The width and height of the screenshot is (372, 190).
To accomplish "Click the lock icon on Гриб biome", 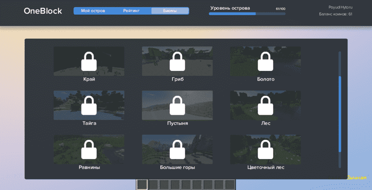I will [x=177, y=61].
